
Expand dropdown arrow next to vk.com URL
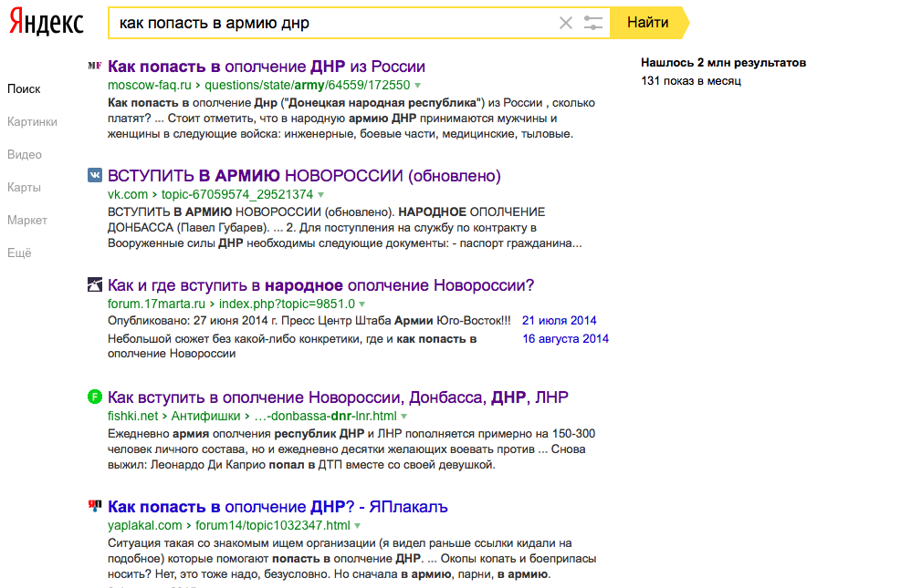click(321, 195)
